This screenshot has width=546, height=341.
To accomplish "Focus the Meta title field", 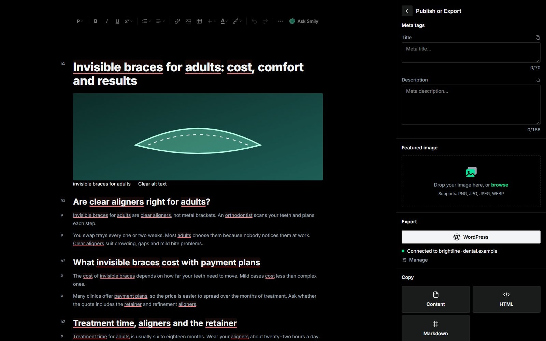I will [471, 53].
